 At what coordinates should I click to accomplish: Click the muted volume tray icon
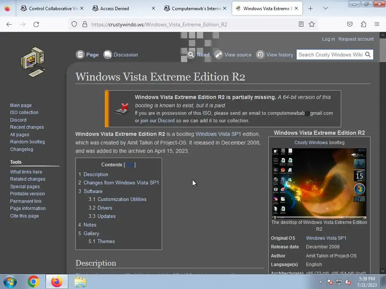[x=348, y=282]
